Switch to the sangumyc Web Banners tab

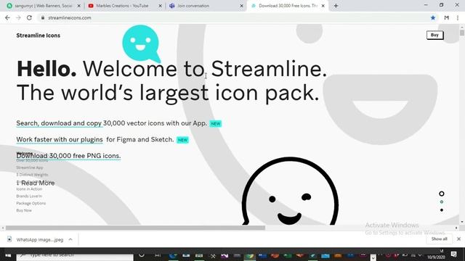coord(44,6)
